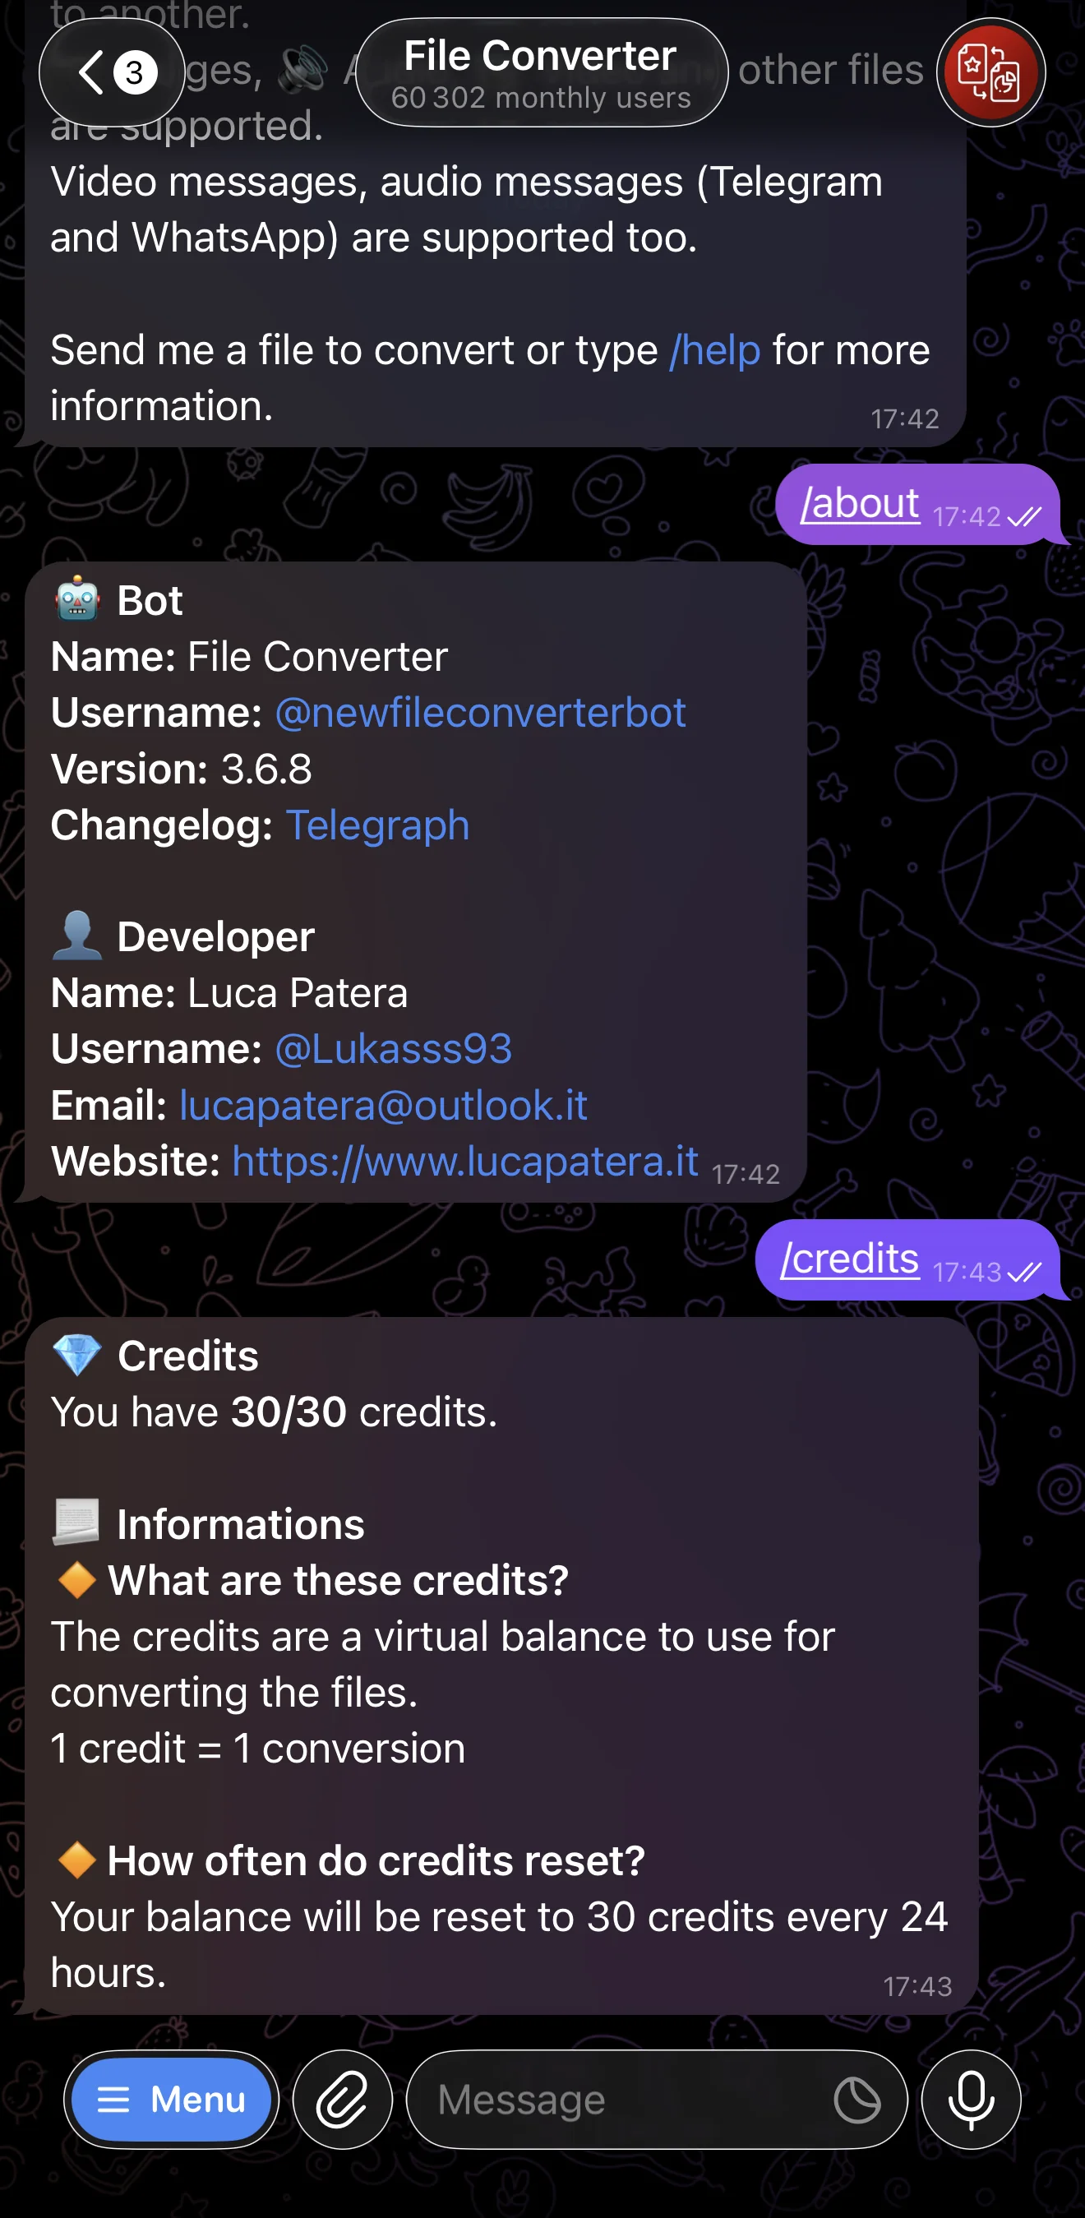Image resolution: width=1085 pixels, height=2218 pixels.
Task: Tap the read checkmarks on /credits message
Action: pyautogui.click(x=1025, y=1272)
